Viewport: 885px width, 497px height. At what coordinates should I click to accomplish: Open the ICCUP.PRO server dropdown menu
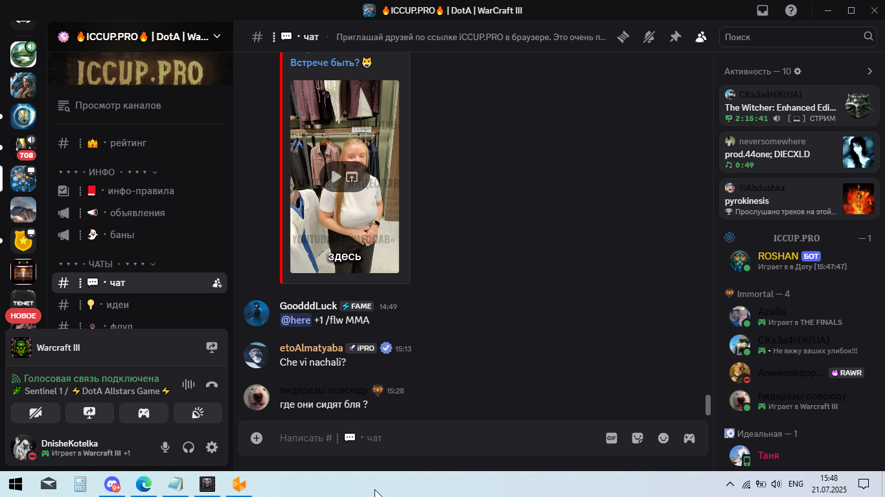pyautogui.click(x=140, y=37)
